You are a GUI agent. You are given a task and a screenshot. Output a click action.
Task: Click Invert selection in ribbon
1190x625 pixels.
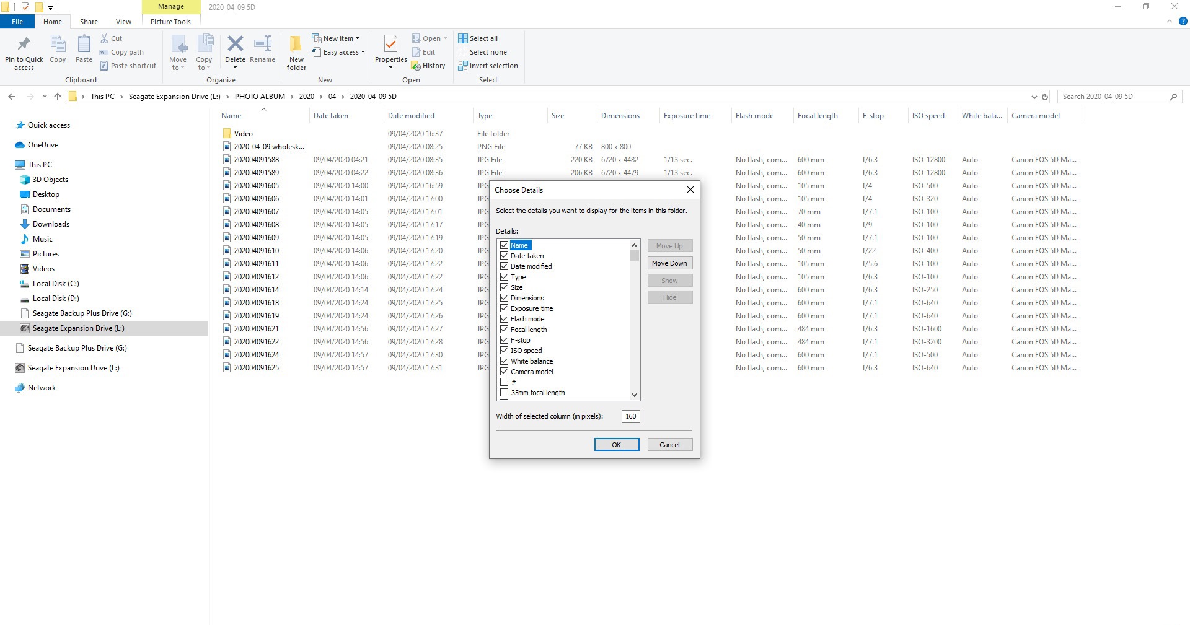coord(488,66)
